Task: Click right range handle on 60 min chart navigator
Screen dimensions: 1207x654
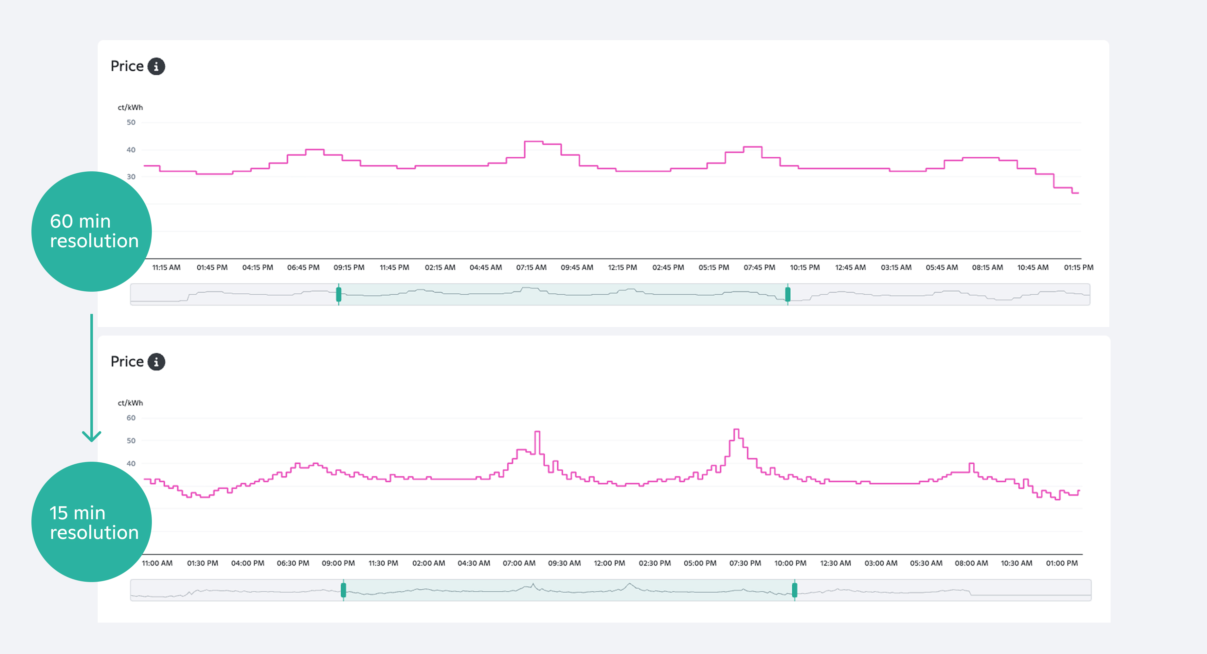Action: click(788, 295)
